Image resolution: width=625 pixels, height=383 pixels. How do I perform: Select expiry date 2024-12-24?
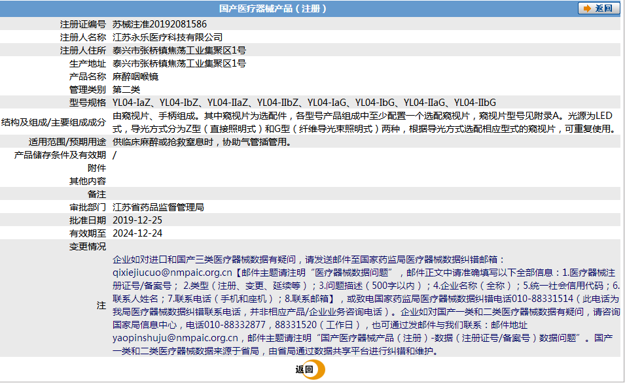pyautogui.click(x=137, y=233)
